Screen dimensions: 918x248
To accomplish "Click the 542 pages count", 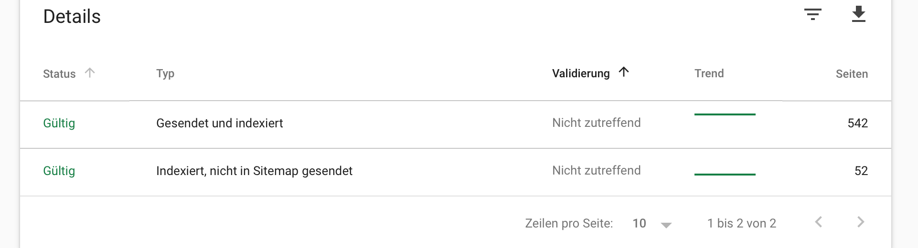I will 857,123.
